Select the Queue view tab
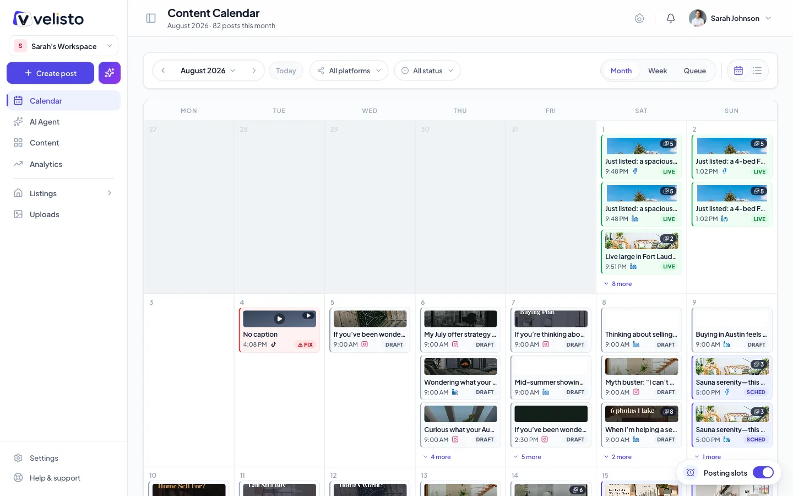This screenshot has height=496, width=793. (x=694, y=71)
